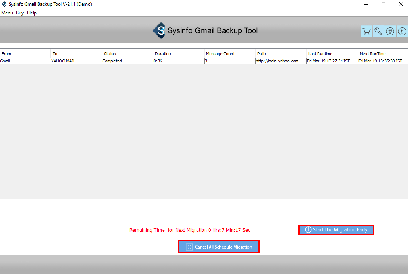
Task: Click the Path column header
Action: point(281,54)
